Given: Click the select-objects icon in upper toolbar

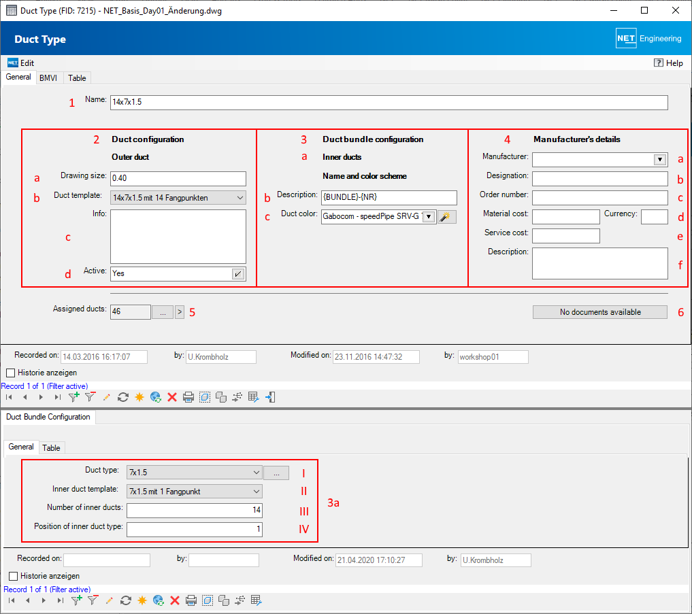Looking at the screenshot, I should pos(205,397).
